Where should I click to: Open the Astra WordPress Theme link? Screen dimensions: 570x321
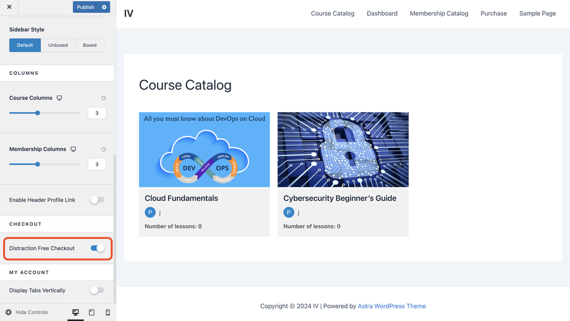(392, 306)
